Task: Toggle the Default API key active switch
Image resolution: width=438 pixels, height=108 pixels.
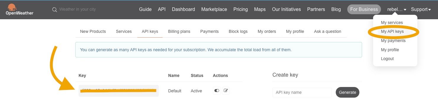Action: [217, 91]
